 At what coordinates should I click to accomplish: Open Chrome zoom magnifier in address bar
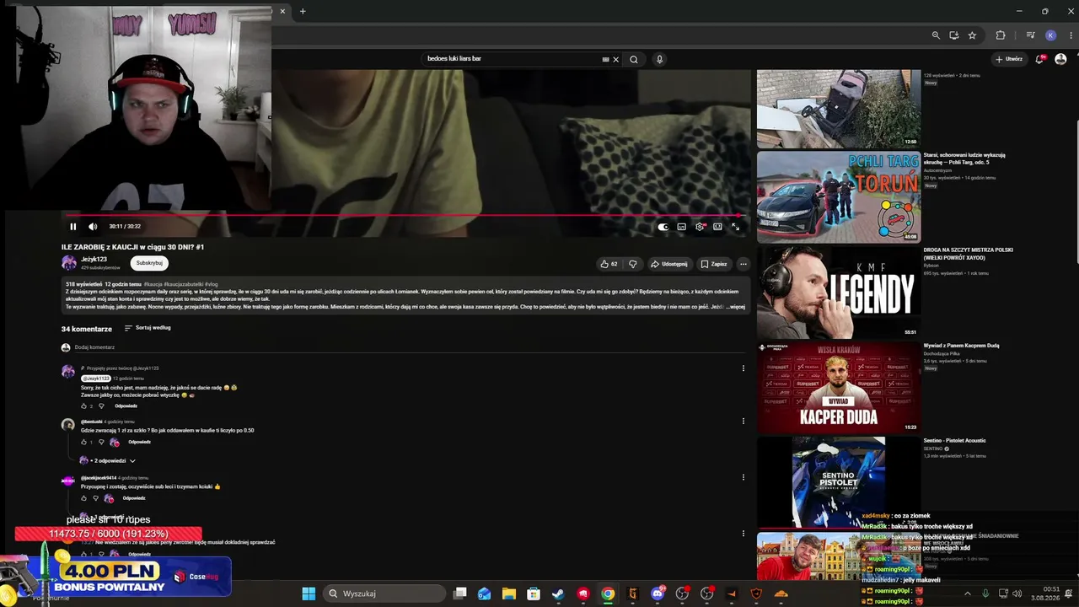click(936, 35)
